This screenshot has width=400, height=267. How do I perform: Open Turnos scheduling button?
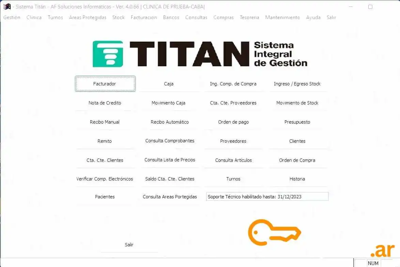tap(233, 179)
